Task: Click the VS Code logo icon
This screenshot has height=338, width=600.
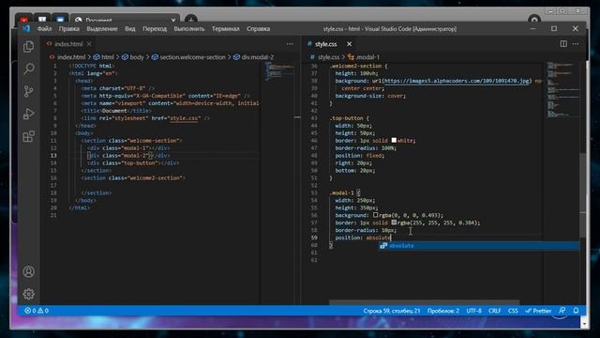Action: [26, 29]
